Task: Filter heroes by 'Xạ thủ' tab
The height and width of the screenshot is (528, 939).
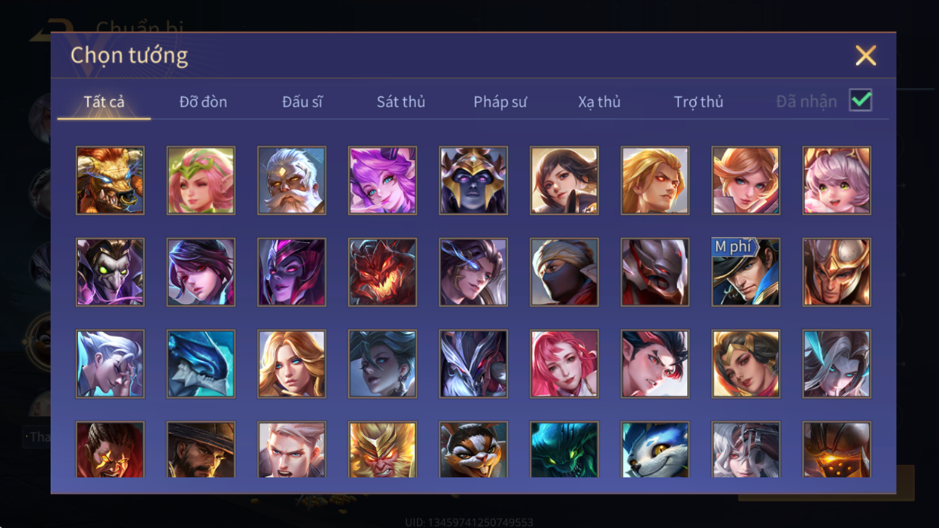Action: (599, 102)
